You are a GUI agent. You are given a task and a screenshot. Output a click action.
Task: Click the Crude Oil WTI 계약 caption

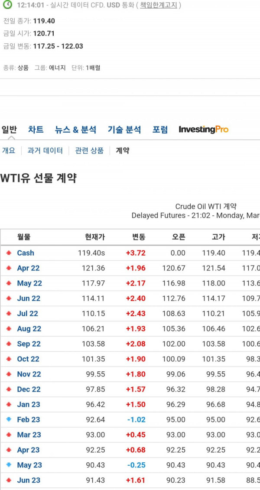[206, 206]
